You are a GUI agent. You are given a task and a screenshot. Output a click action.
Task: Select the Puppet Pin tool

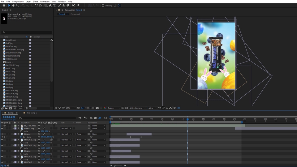point(78,5)
